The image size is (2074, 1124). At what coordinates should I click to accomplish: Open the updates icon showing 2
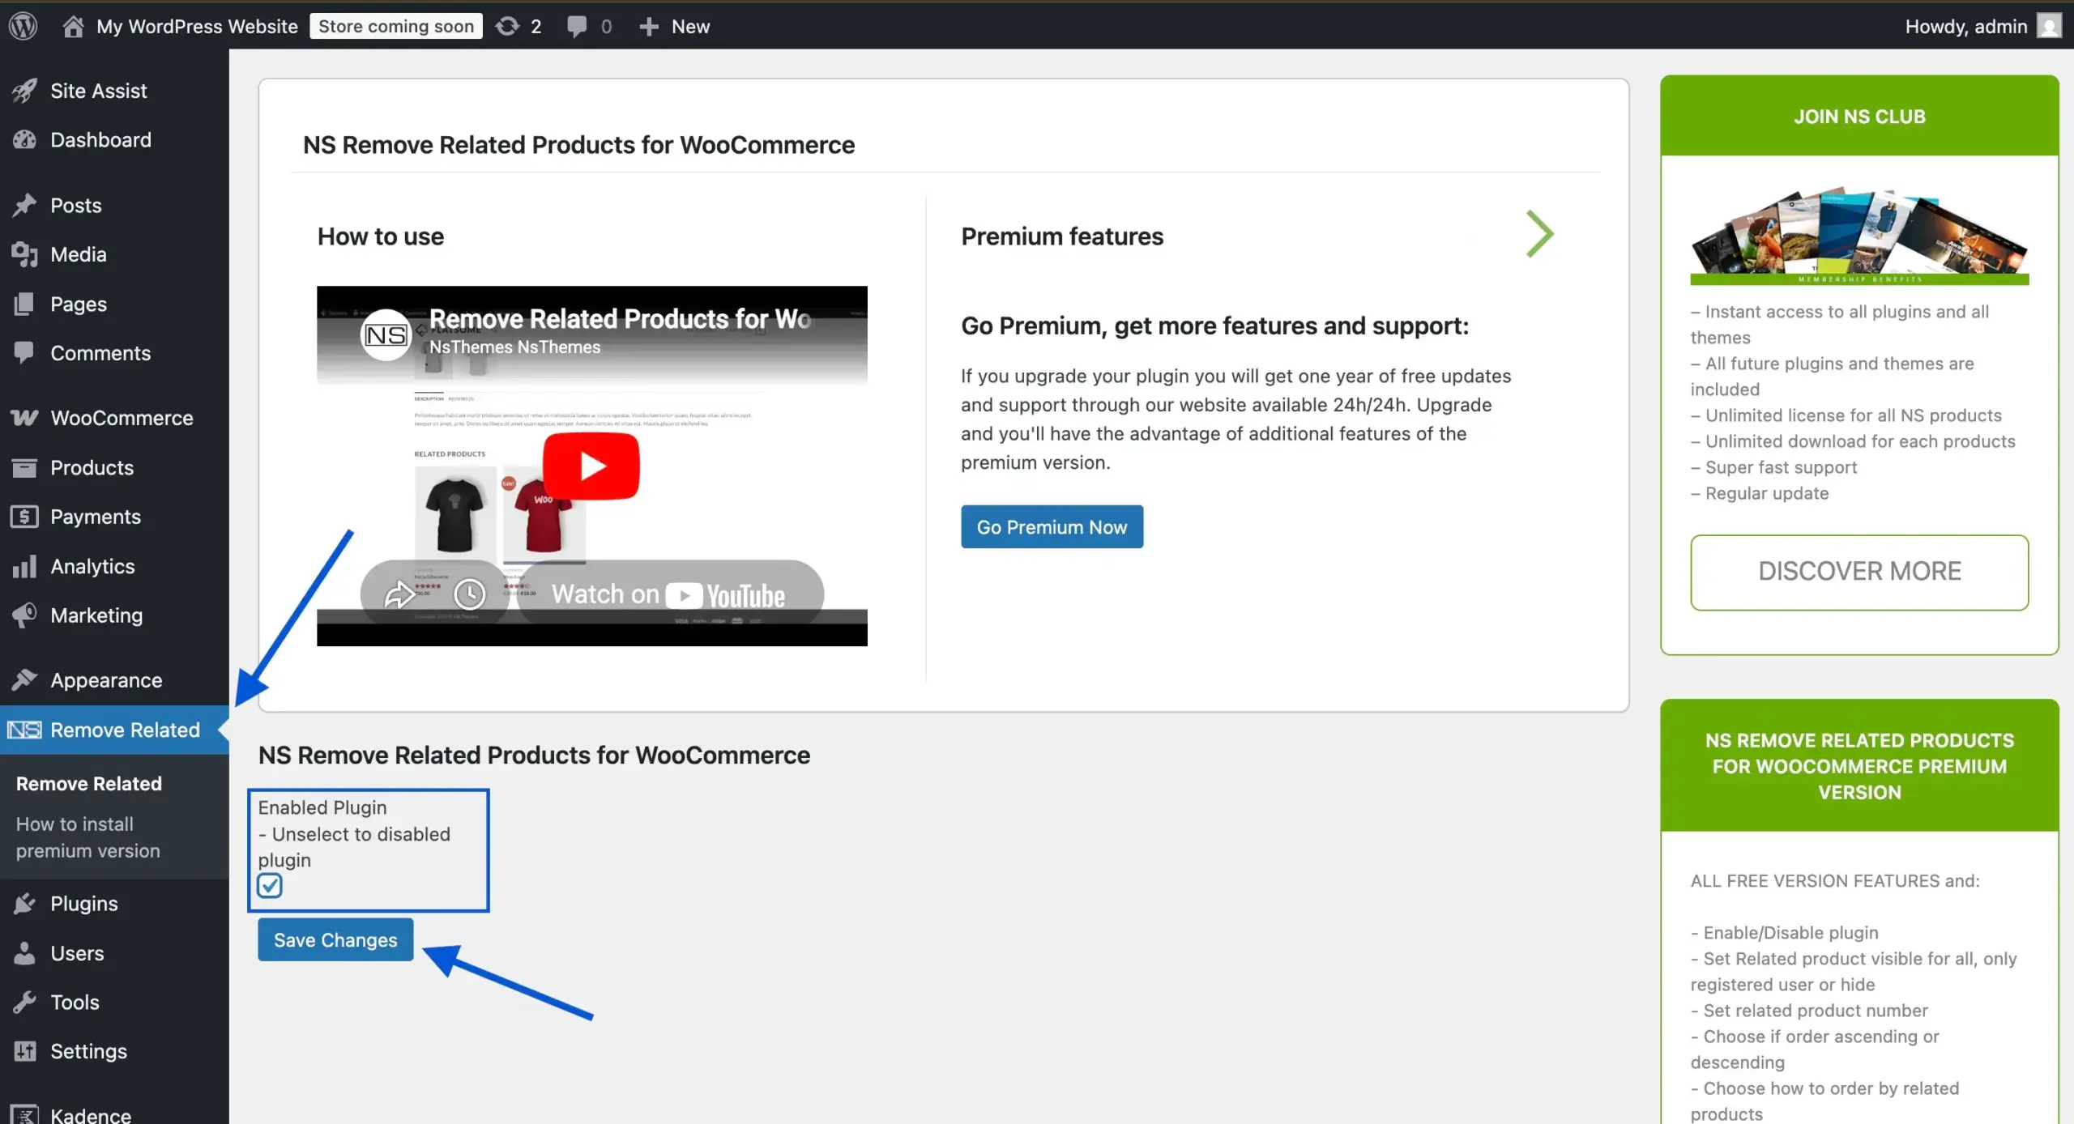tap(507, 26)
